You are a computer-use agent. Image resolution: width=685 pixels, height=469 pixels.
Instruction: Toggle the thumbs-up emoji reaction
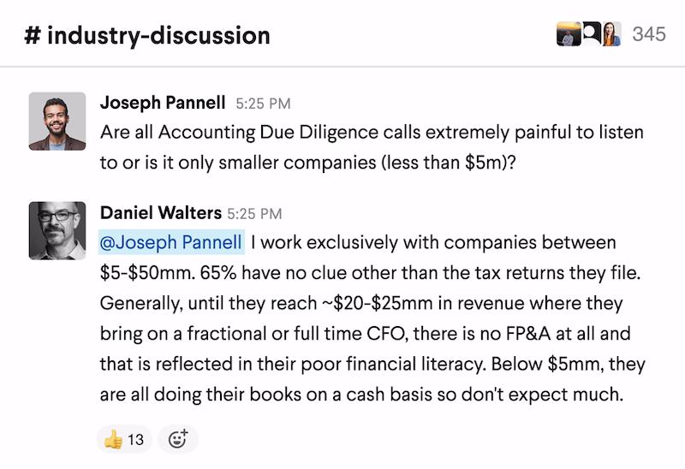point(113,440)
